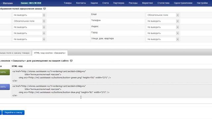Click the blue Заказать button preview
Image resolution: width=212 pixels, height=119 pixels.
(5, 87)
